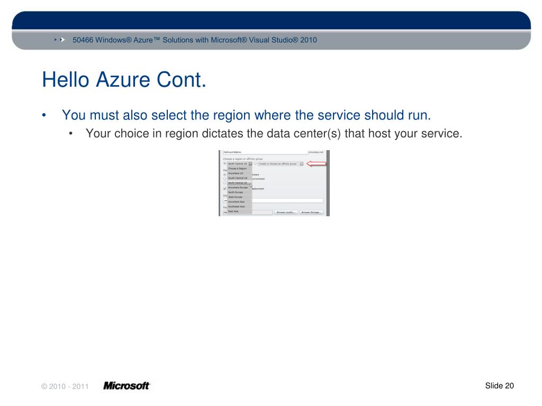Viewport: 542px width, 406px height.
Task: Click 'You must also select the region' bullet
Action: (x=247, y=115)
